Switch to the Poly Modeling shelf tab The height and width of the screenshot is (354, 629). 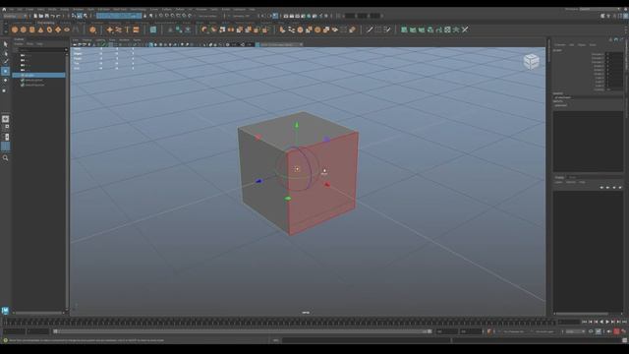pyautogui.click(x=46, y=23)
